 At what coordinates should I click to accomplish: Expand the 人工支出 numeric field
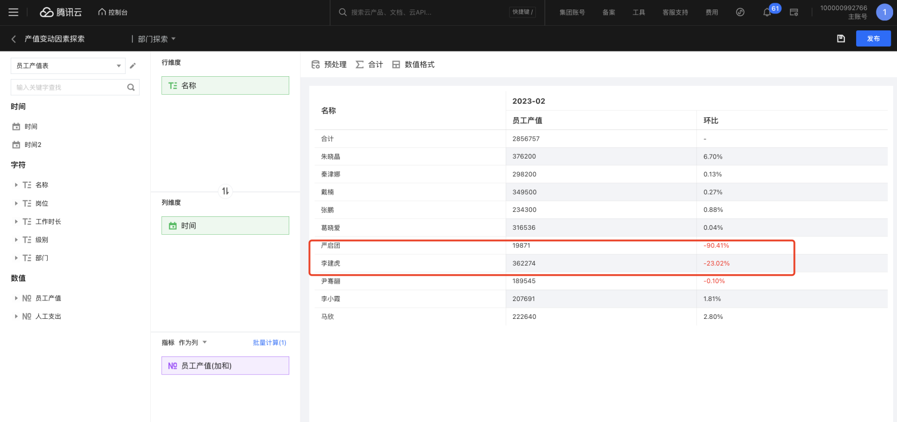(x=16, y=316)
